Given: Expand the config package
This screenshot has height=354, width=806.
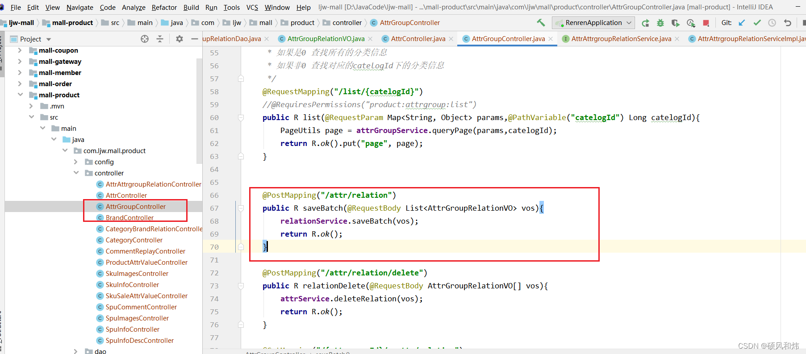Looking at the screenshot, I should 75,162.
